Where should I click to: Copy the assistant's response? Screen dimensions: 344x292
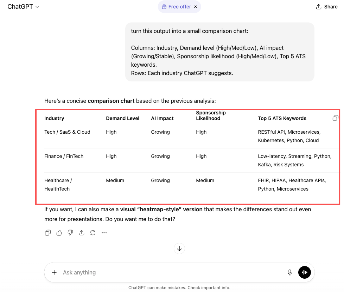point(48,233)
